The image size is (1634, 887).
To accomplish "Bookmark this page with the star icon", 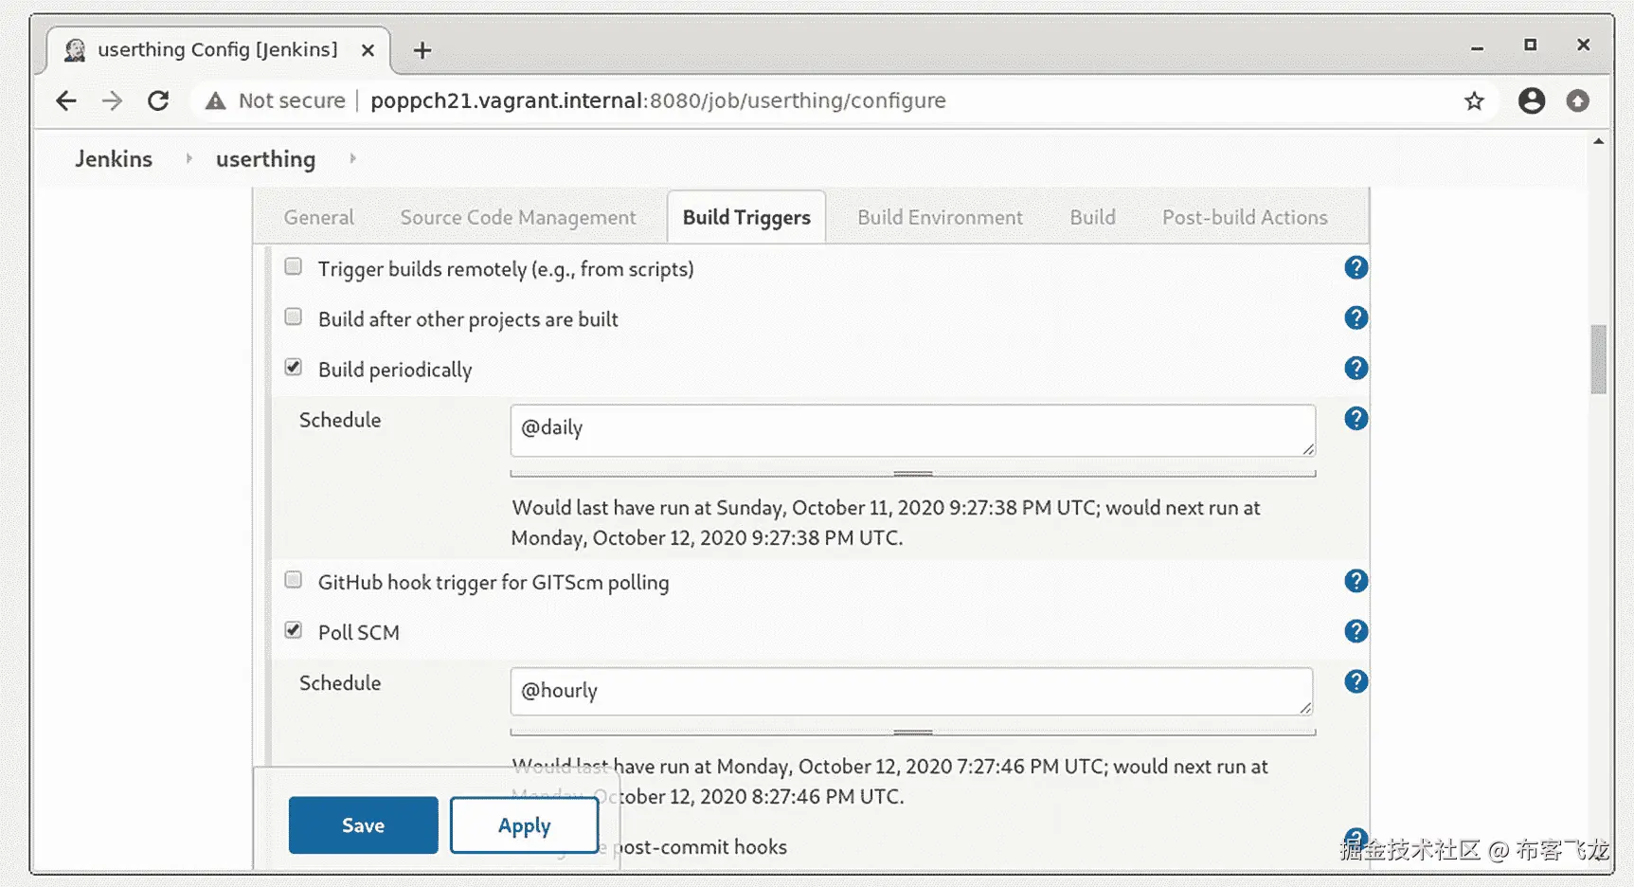I will pos(1474,100).
